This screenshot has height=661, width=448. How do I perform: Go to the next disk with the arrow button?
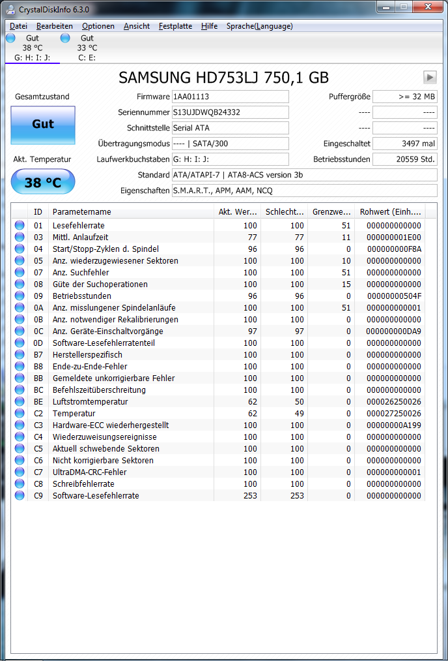click(430, 77)
